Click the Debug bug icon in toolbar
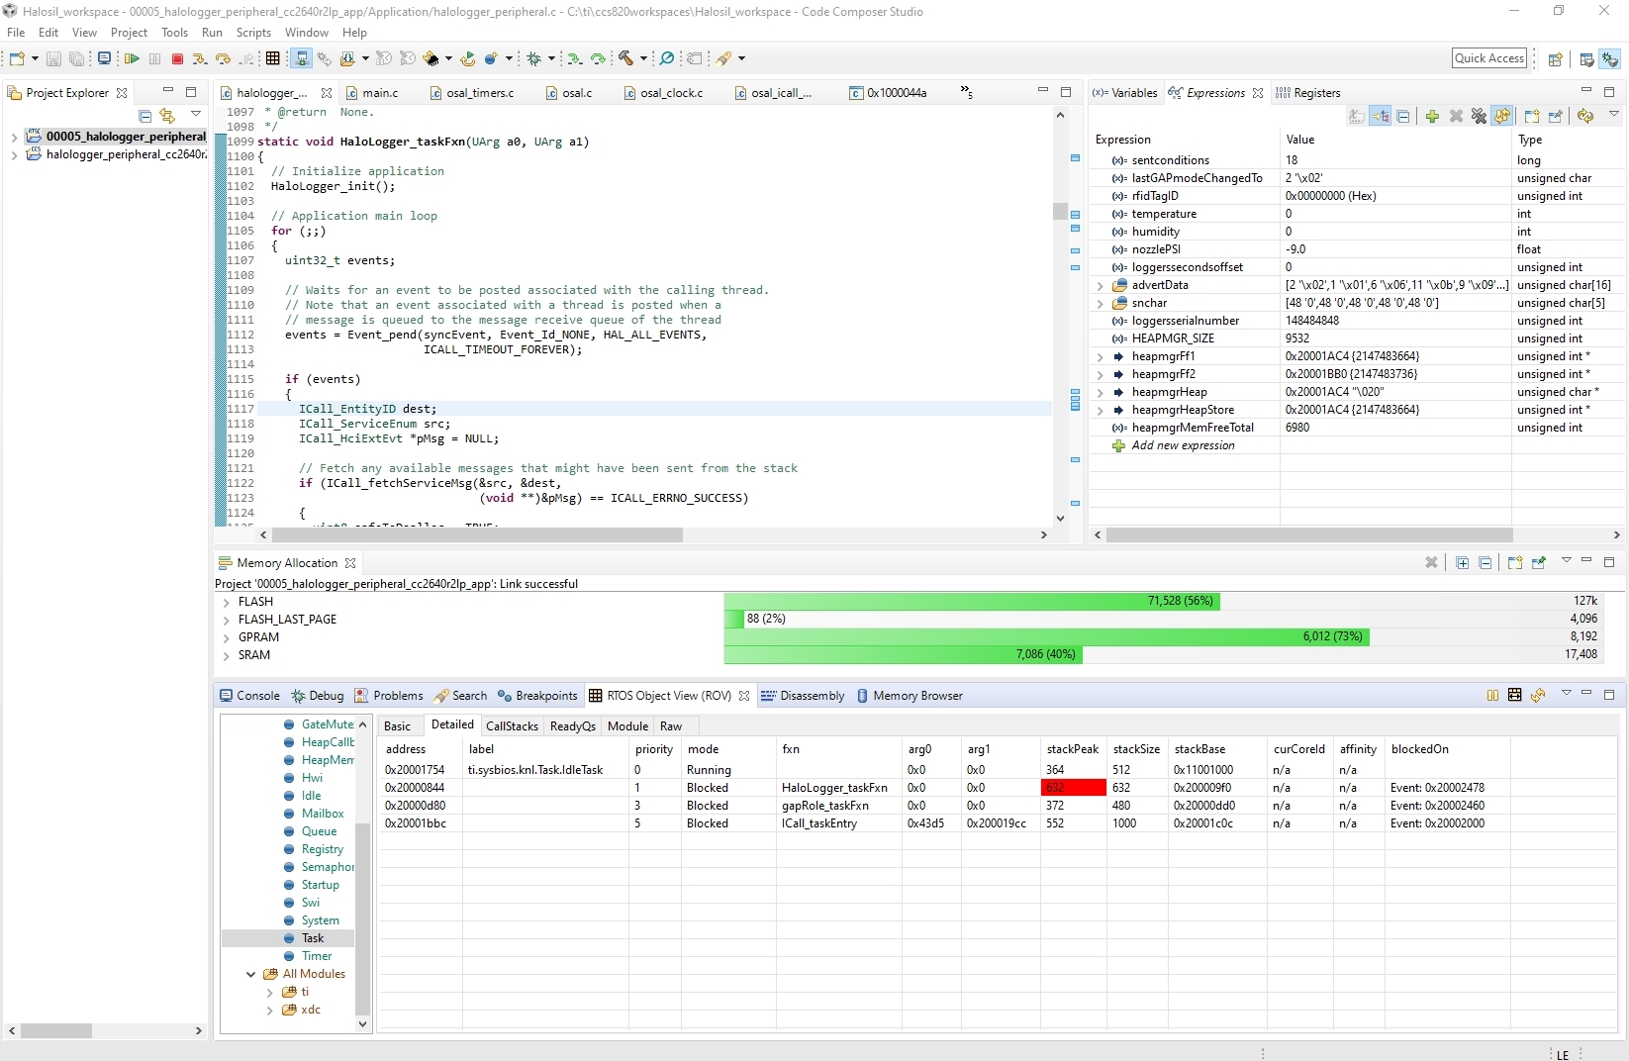This screenshot has width=1629, height=1061. pyautogui.click(x=534, y=59)
